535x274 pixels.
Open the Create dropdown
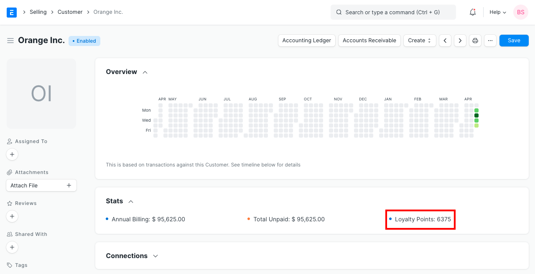click(x=419, y=41)
